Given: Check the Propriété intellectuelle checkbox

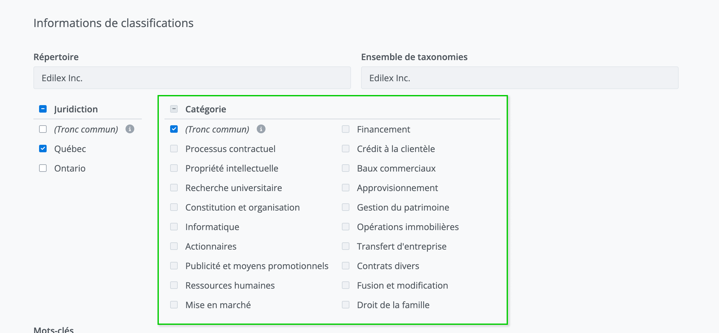Looking at the screenshot, I should tap(174, 168).
